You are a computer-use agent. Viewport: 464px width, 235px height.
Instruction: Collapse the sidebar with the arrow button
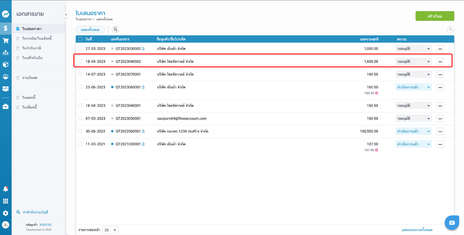coord(66,15)
